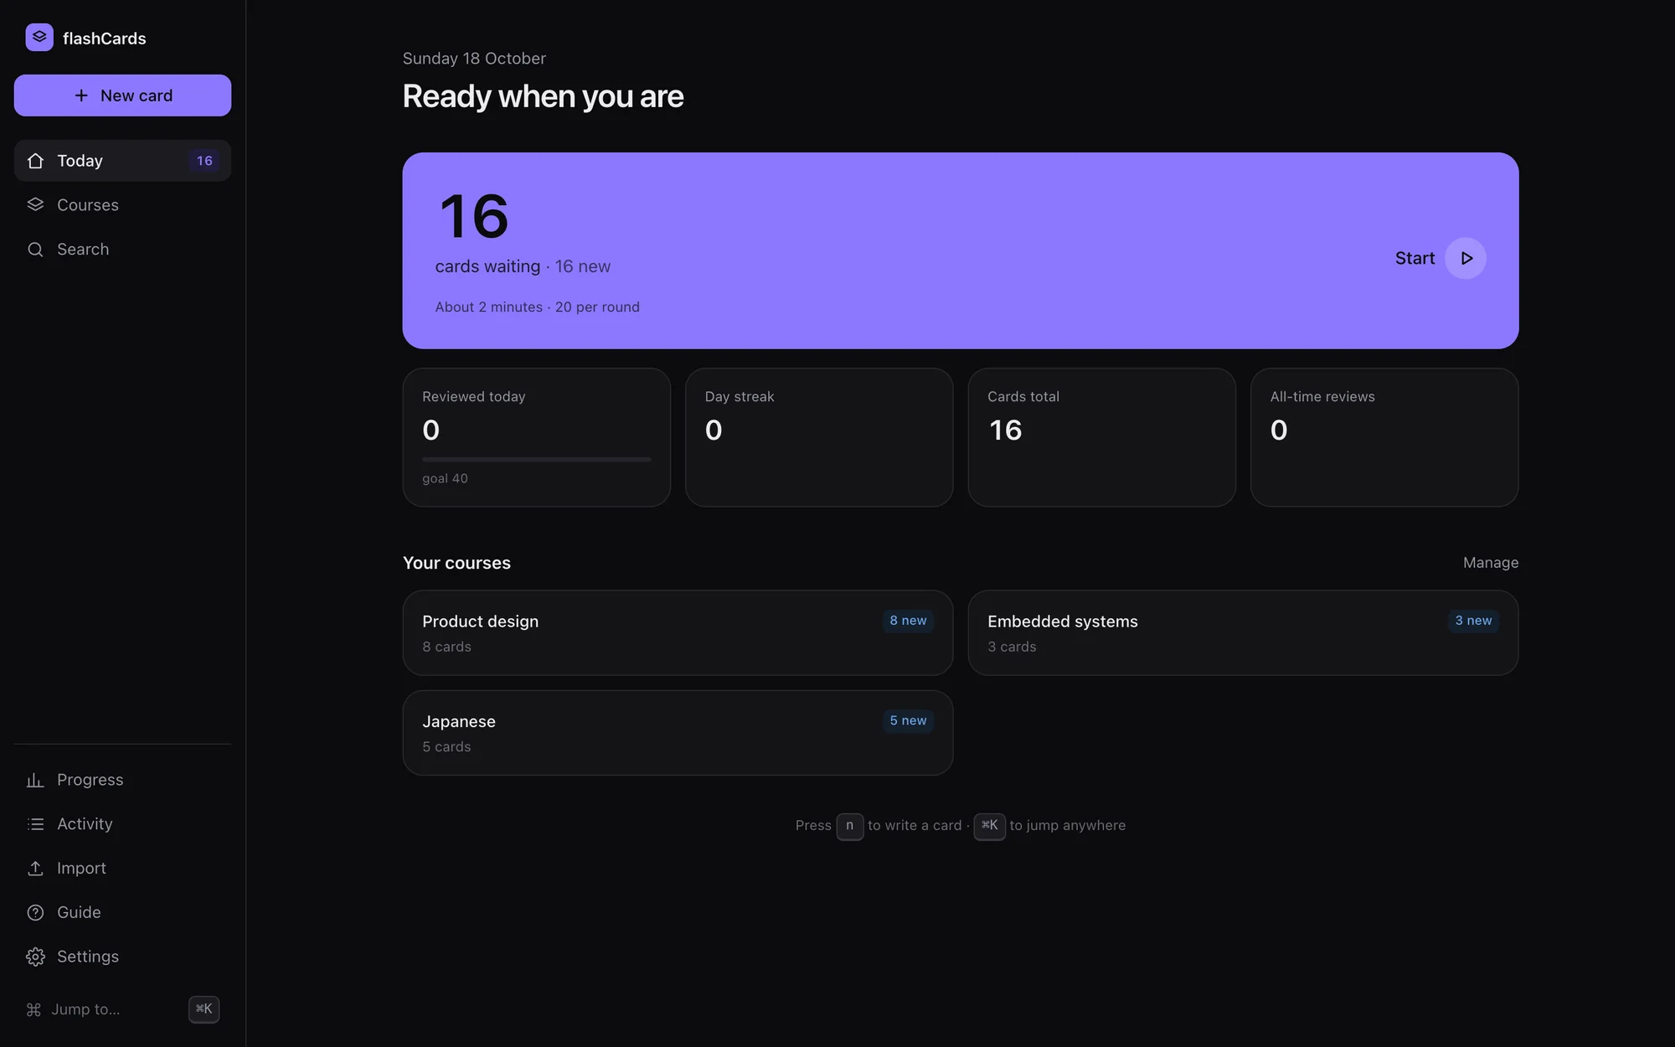Screen dimensions: 1675x1047
Task: Click the Day streak card
Action: pos(819,437)
